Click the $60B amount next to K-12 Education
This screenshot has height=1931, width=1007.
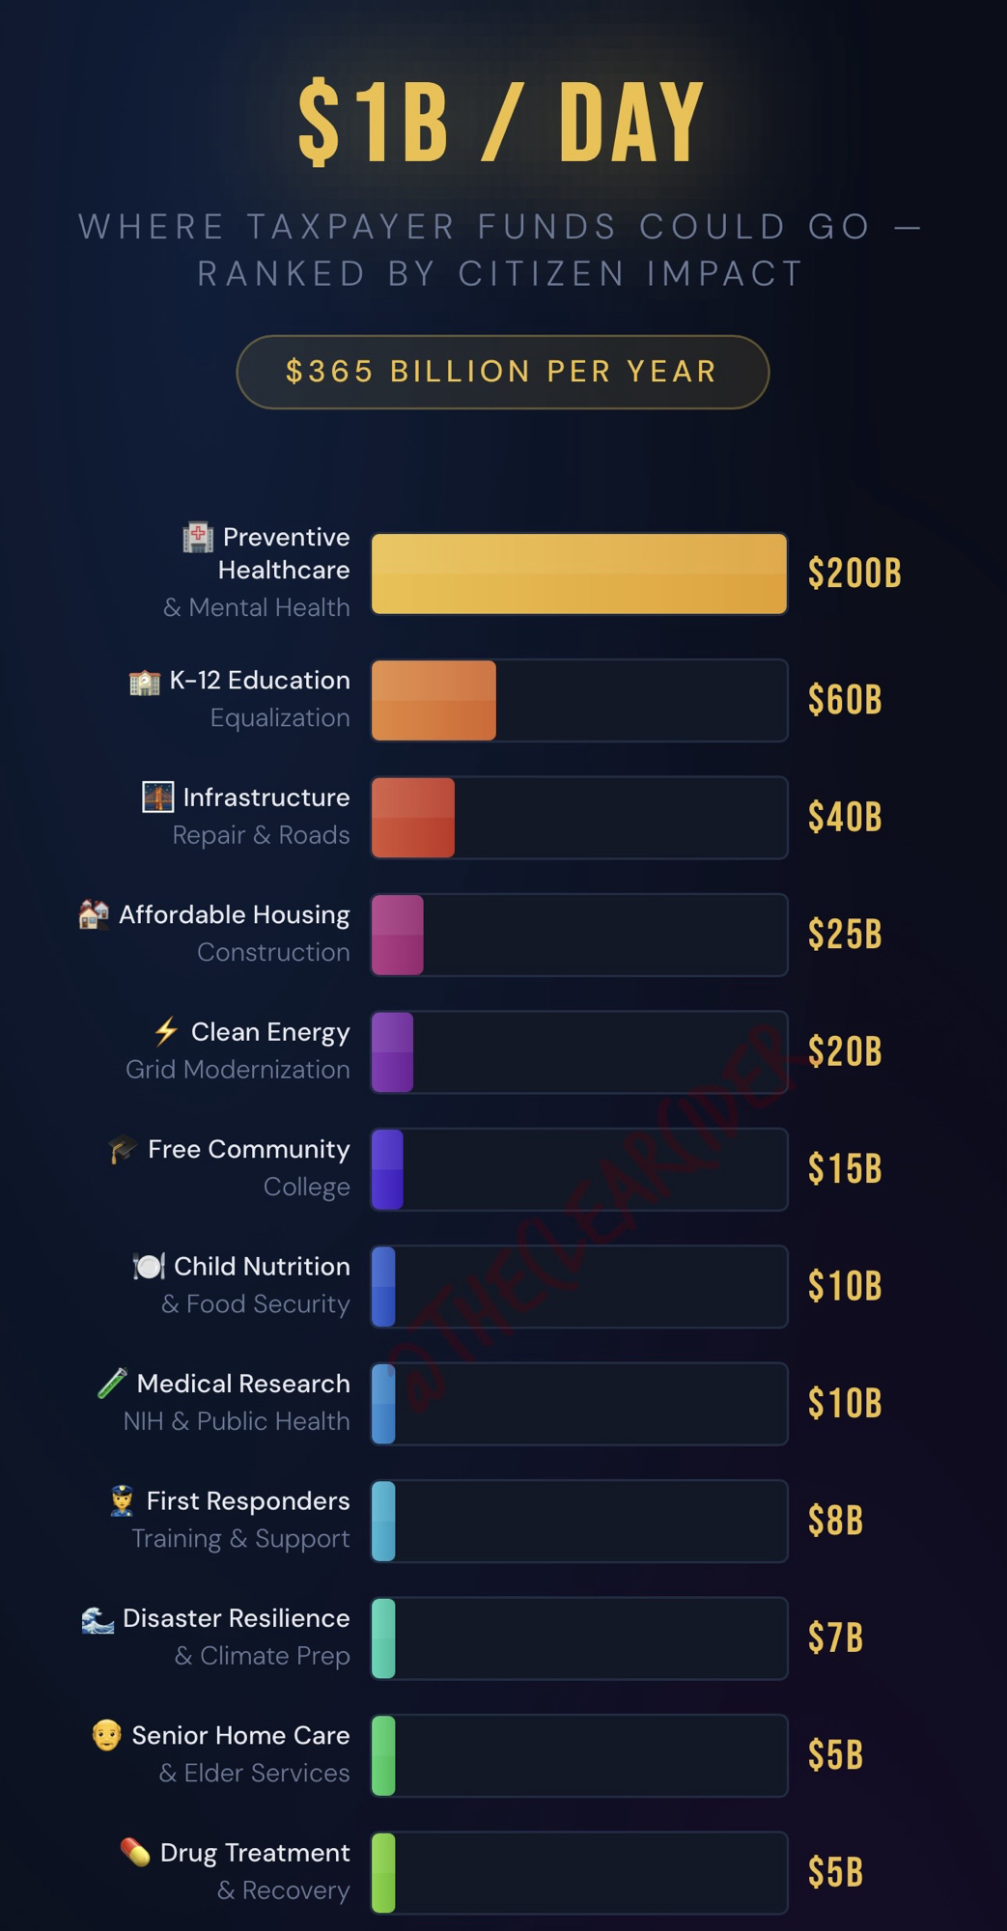coord(845,700)
